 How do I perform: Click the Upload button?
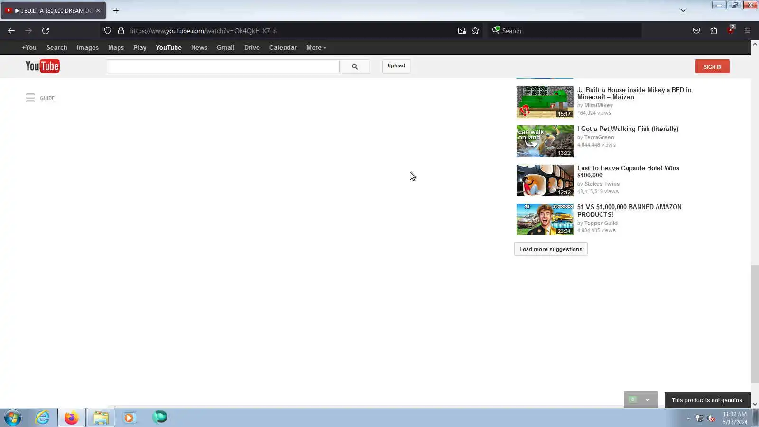[396, 66]
